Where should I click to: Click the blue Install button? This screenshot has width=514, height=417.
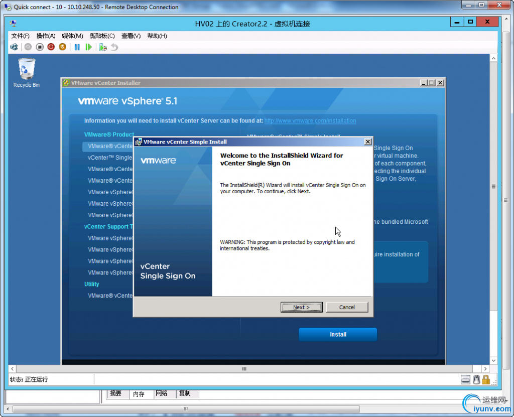(x=338, y=334)
